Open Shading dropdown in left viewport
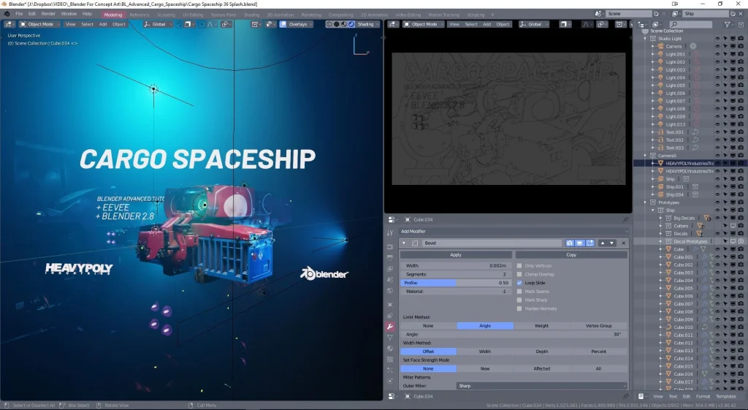The width and height of the screenshot is (748, 410). pos(368,24)
